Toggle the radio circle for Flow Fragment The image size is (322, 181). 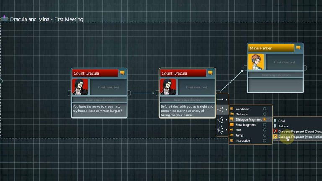(265, 124)
